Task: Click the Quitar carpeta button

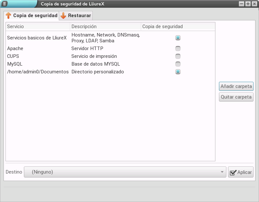Action: [236, 97]
